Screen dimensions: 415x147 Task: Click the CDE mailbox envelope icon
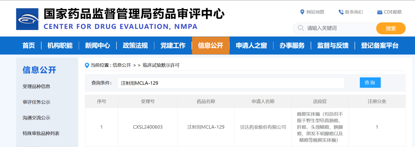pyautogui.click(x=380, y=13)
